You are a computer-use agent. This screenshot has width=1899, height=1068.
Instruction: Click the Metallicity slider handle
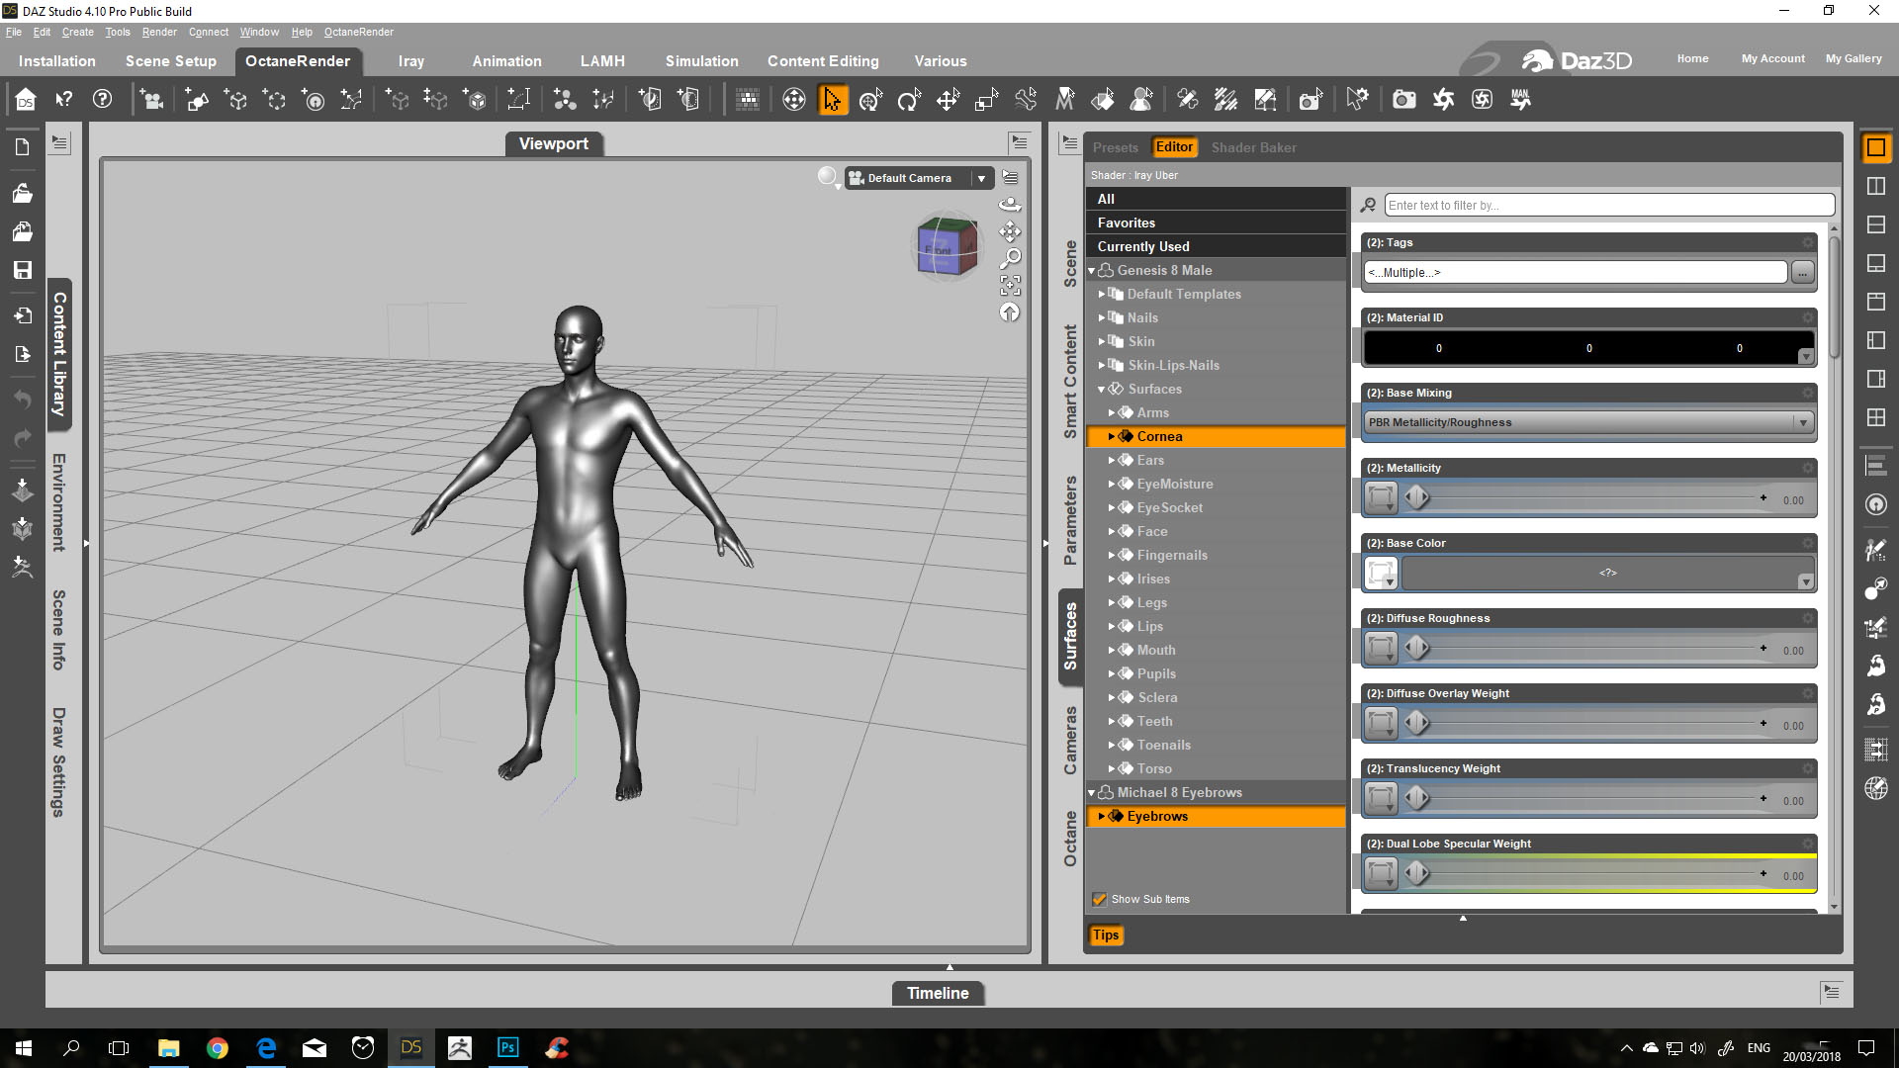(x=1417, y=497)
